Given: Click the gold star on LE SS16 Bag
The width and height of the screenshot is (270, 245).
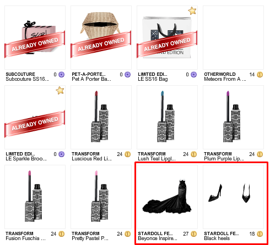Looking at the screenshot, I should [x=192, y=10].
